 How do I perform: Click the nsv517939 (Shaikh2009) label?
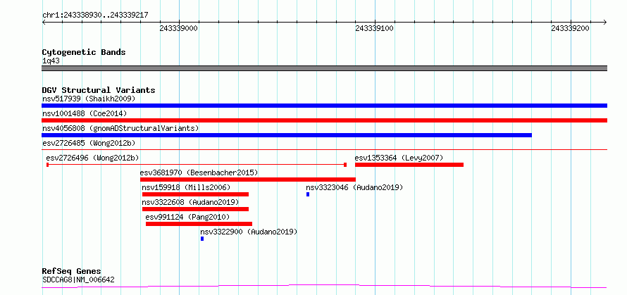tap(89, 99)
